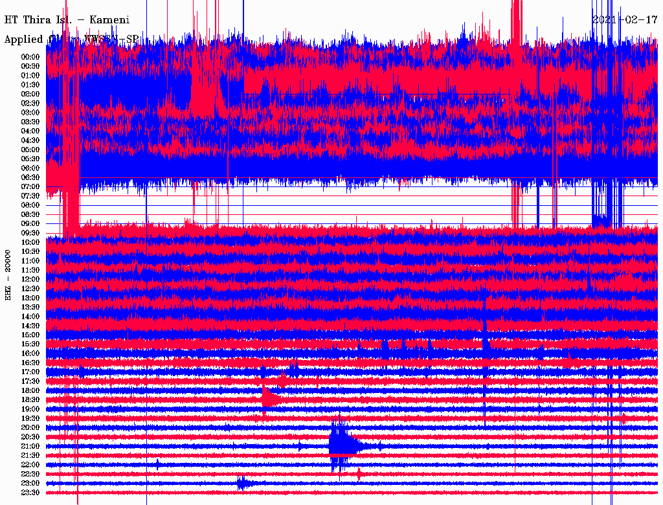Viewport: 663px width, 505px height.
Task: Select the 01:00 time label
Action: [30, 76]
